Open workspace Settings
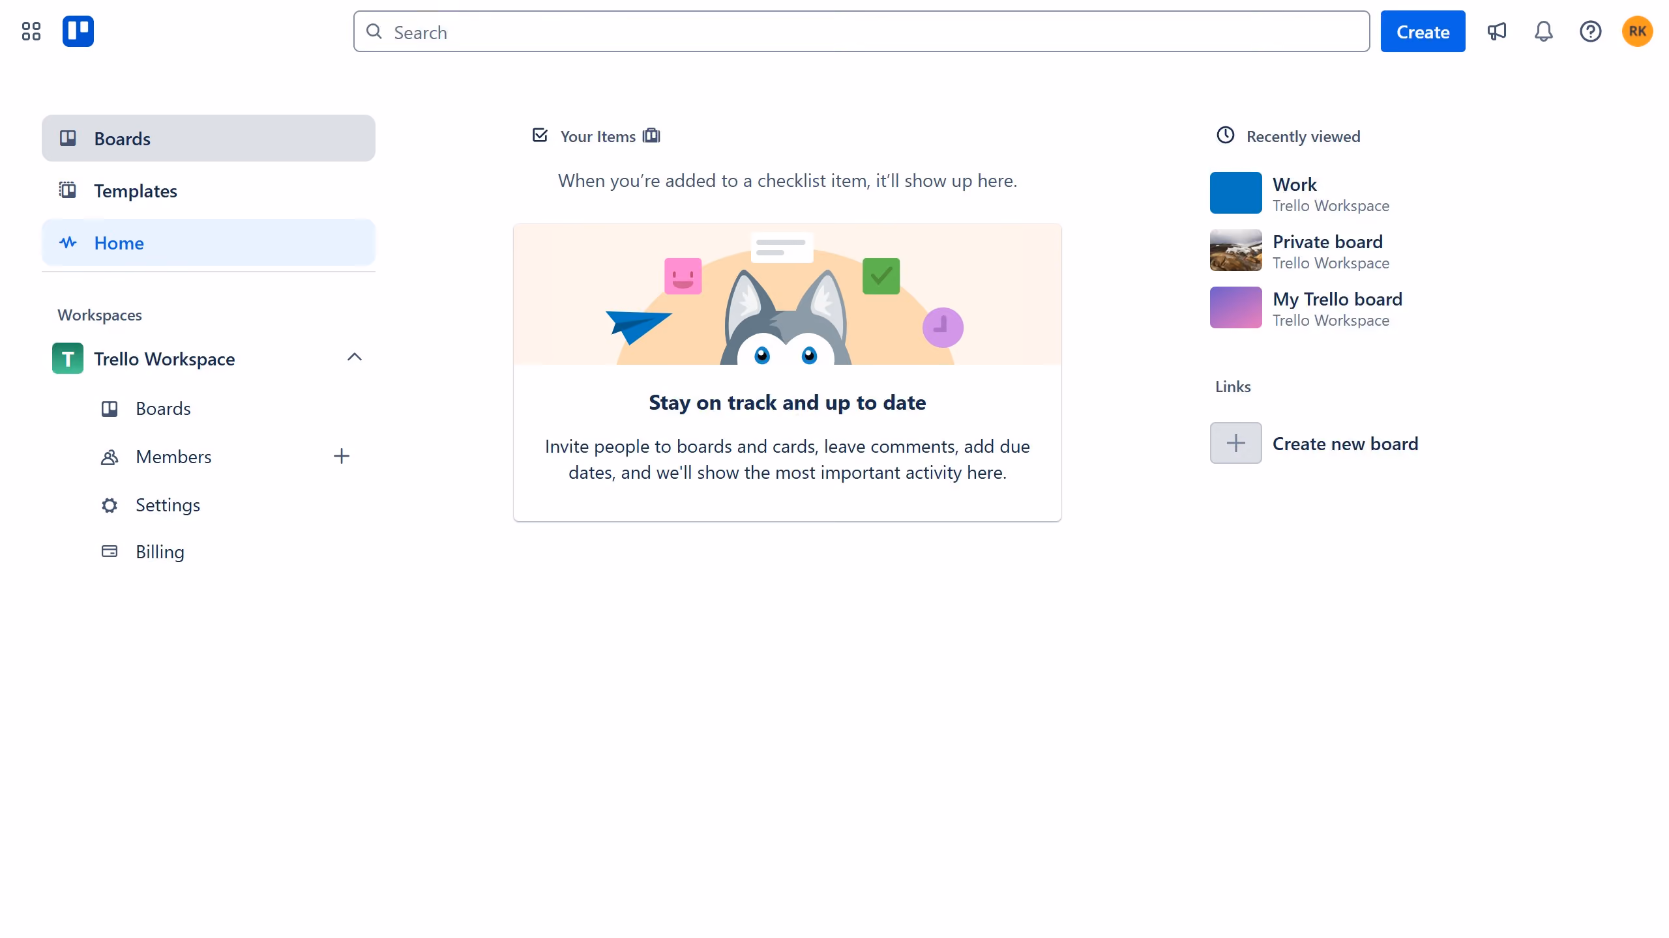 pos(168,505)
